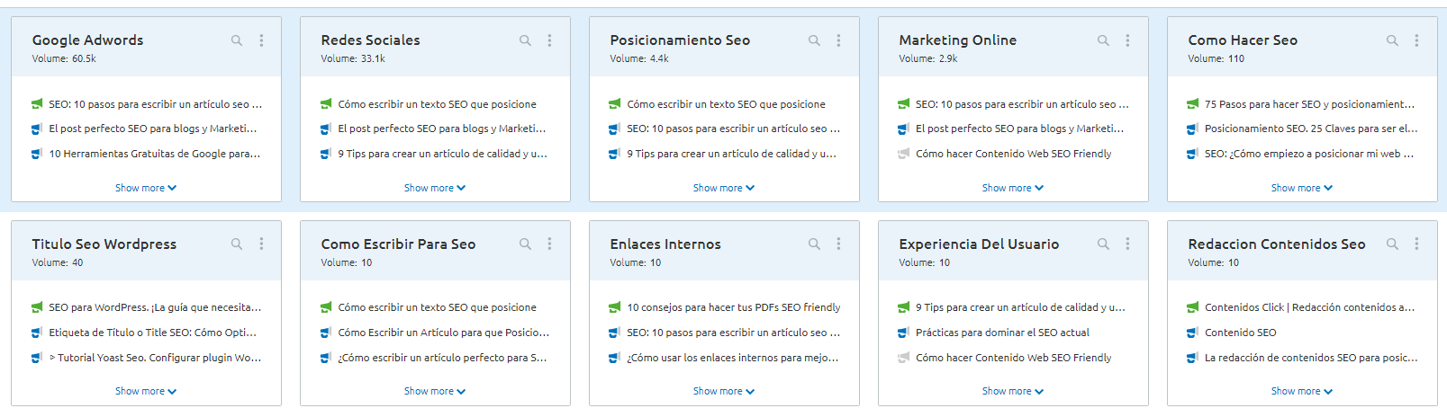
Task: Click the 'Experiencia Del Usuario' card title
Action: click(979, 244)
